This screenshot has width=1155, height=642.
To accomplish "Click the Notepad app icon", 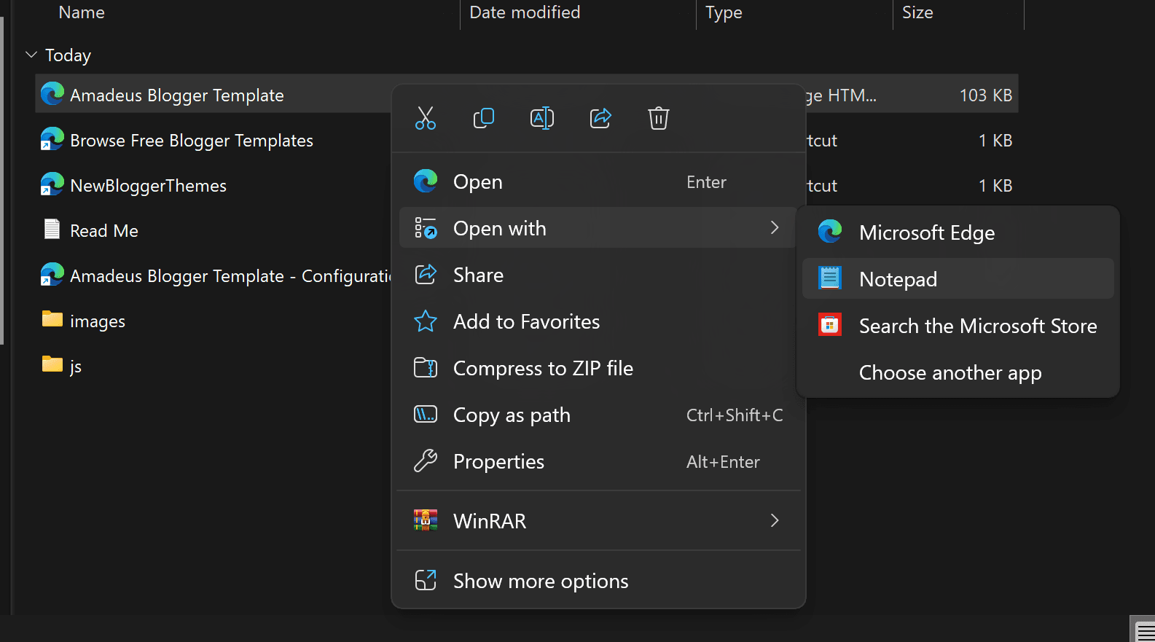I will point(830,278).
